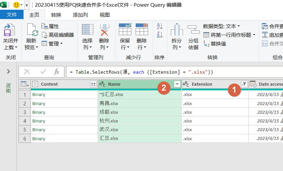
Task: Click the Close & Load icon
Action: (x=9, y=30)
